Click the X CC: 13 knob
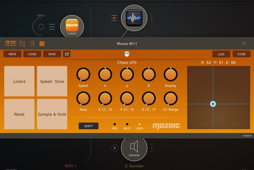 point(105,98)
